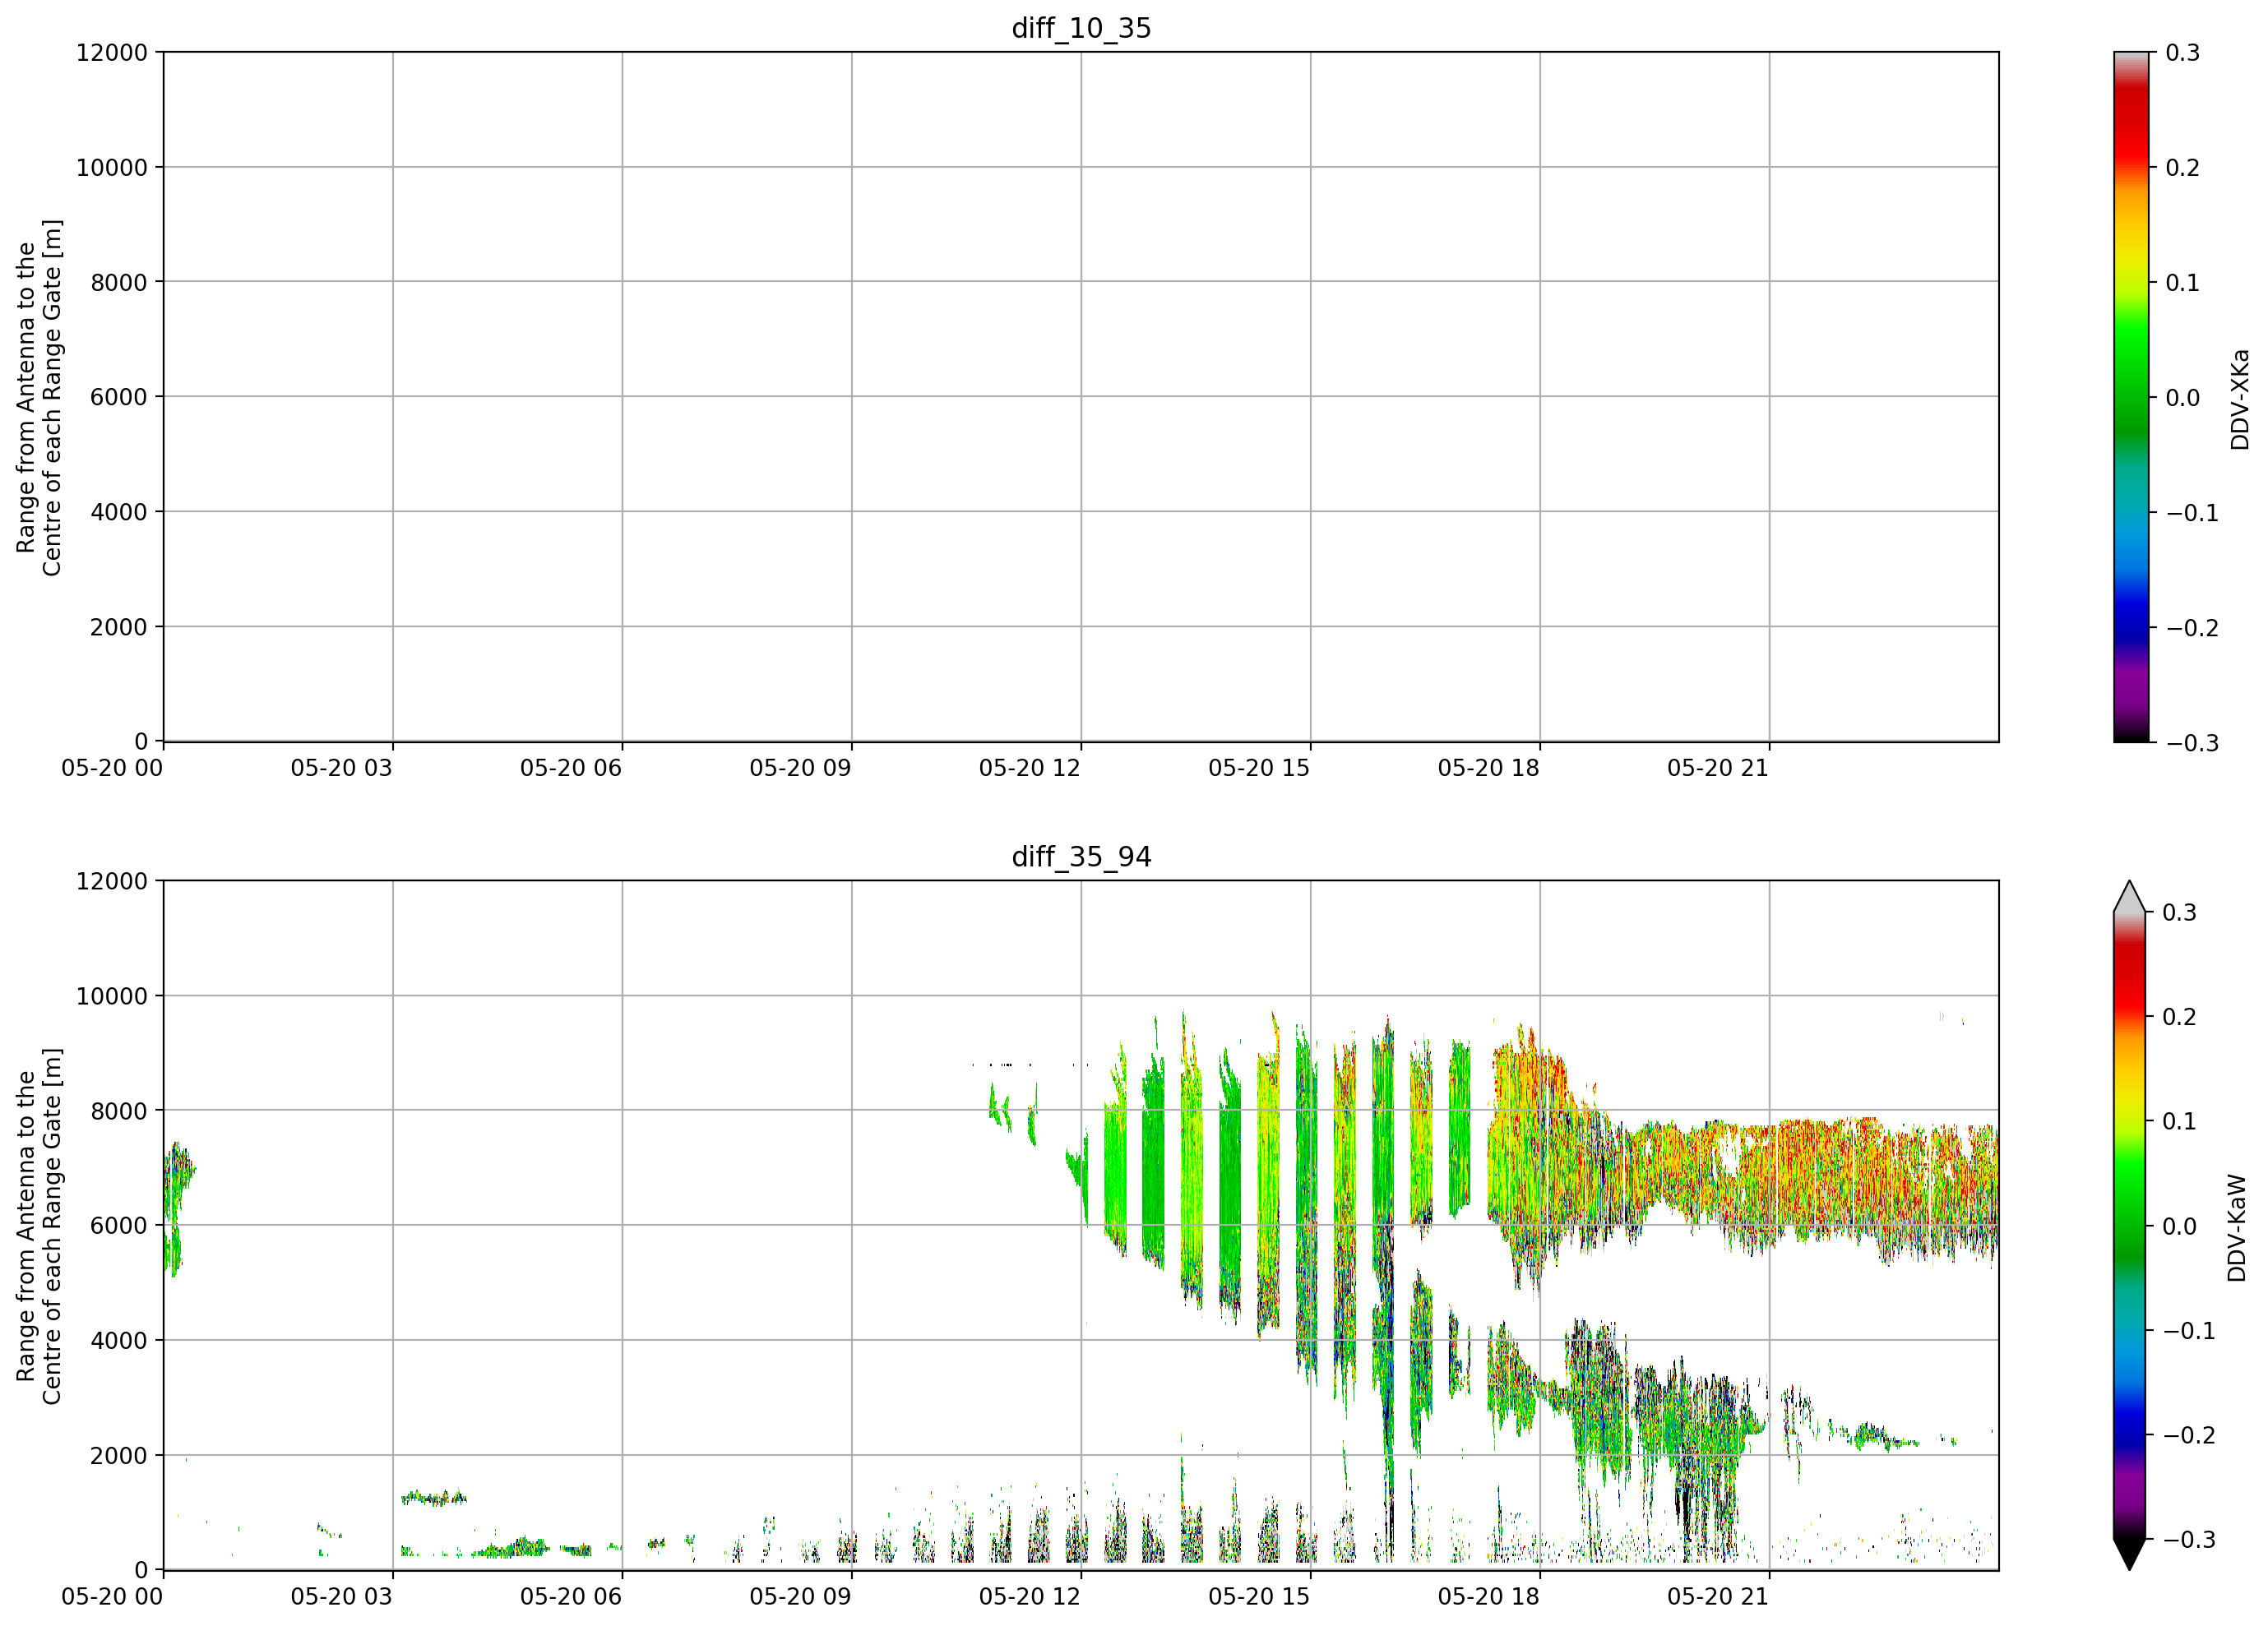Viewport: 2268px width, 1626px height.
Task: Click the 12000 y-tick in diff_10_35 plot
Action: [112, 53]
